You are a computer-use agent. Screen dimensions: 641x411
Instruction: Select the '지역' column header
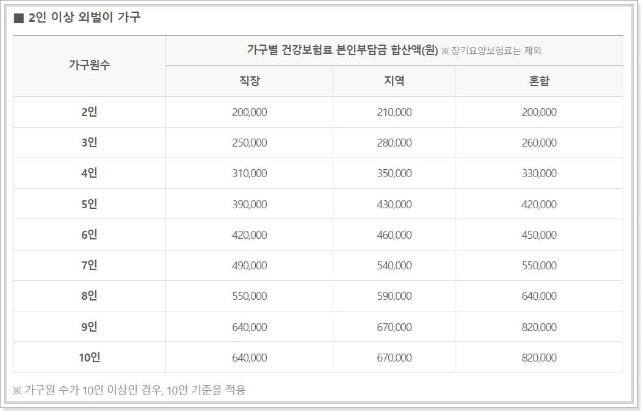click(393, 80)
